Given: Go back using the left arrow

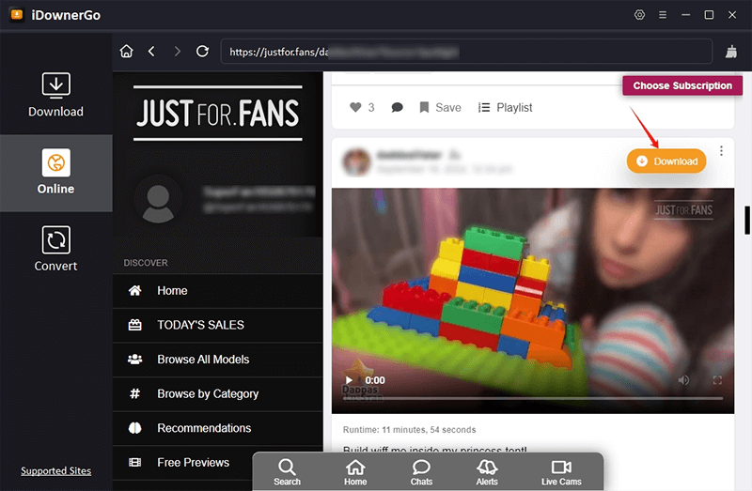Looking at the screenshot, I should point(151,52).
